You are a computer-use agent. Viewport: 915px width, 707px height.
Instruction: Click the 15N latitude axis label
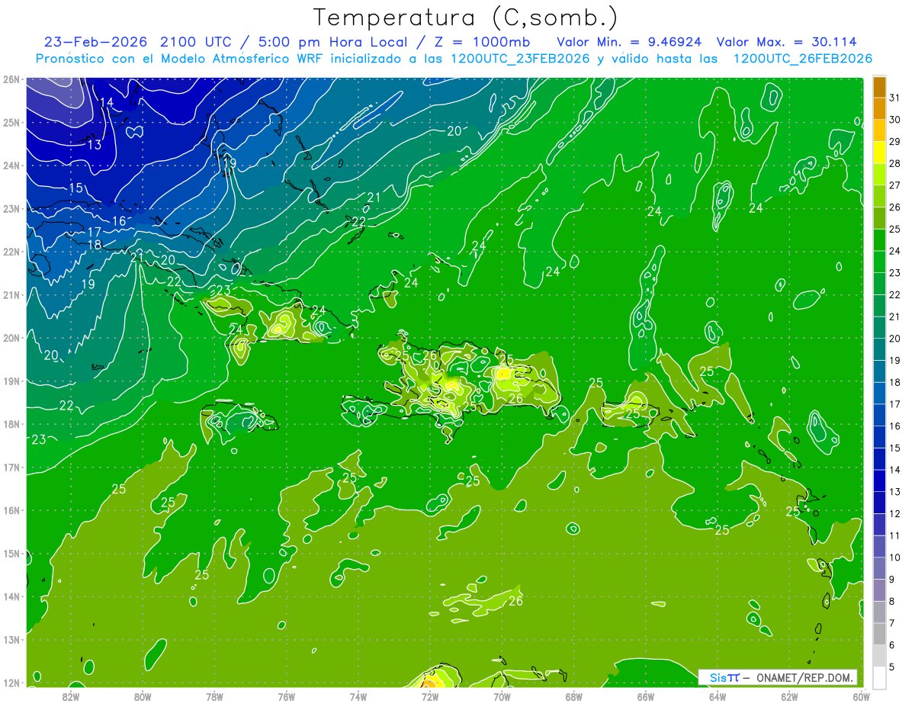tap(11, 553)
